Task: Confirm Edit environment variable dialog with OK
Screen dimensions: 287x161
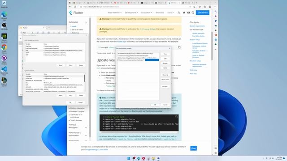Action: point(155,105)
